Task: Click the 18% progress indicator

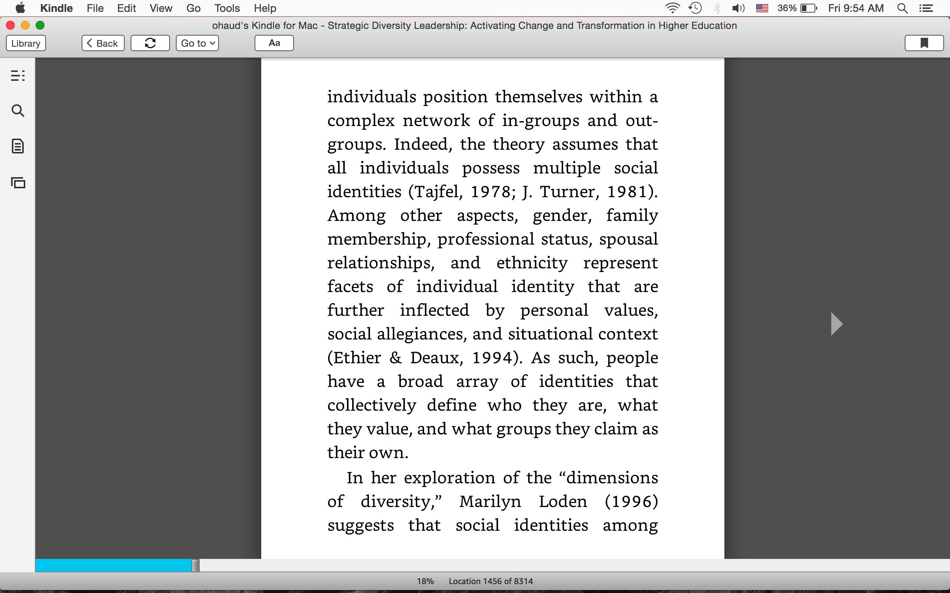Action: [425, 581]
